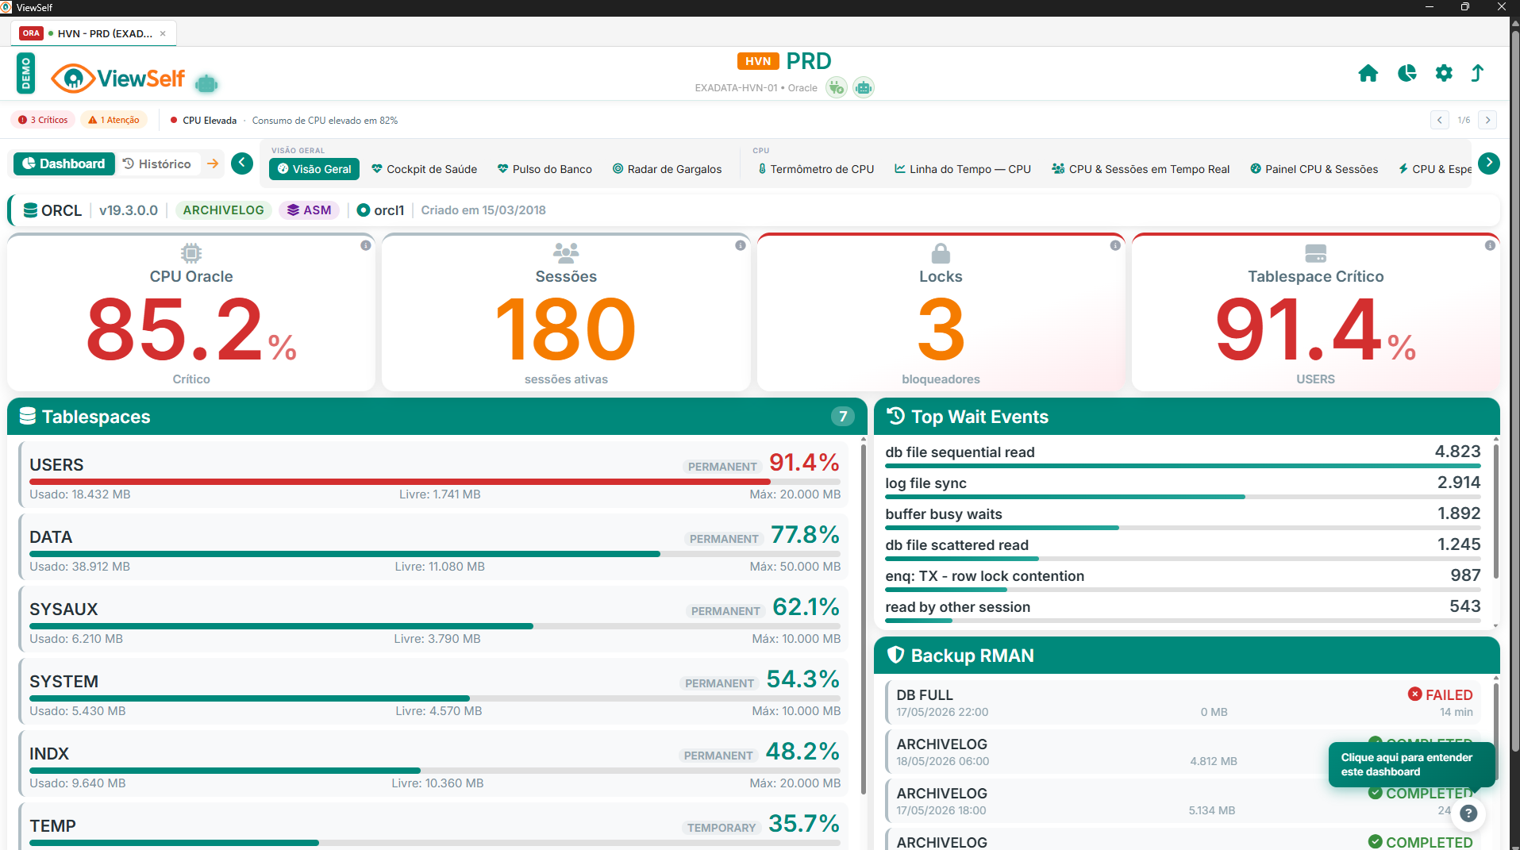Close the HVN - PRD tab

point(163,33)
